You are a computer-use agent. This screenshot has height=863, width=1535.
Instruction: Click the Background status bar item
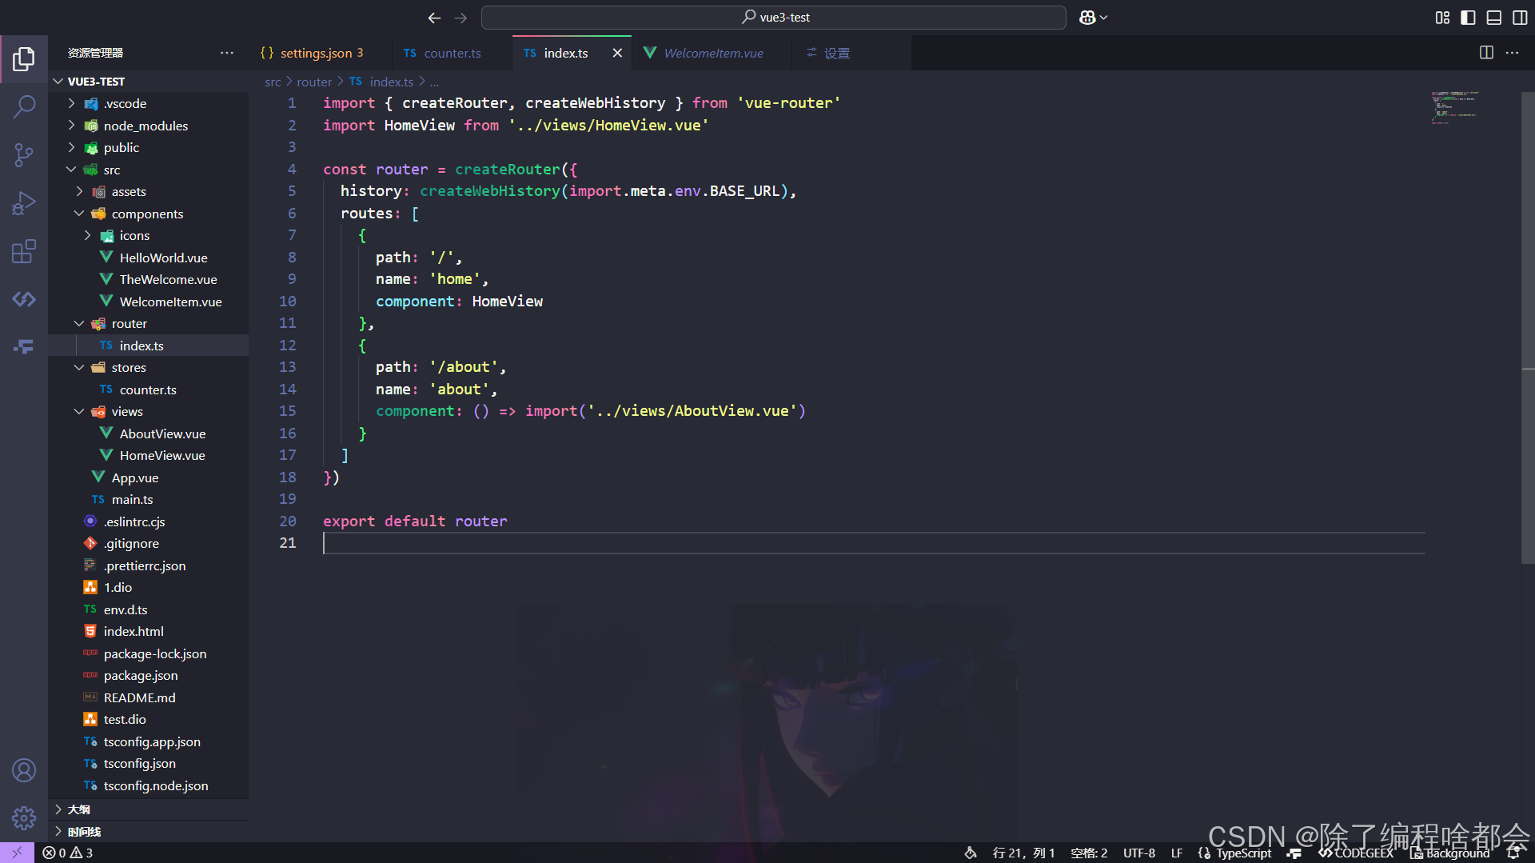click(x=1449, y=853)
